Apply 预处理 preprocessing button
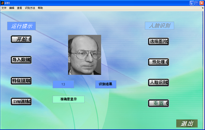 [x=159, y=62]
